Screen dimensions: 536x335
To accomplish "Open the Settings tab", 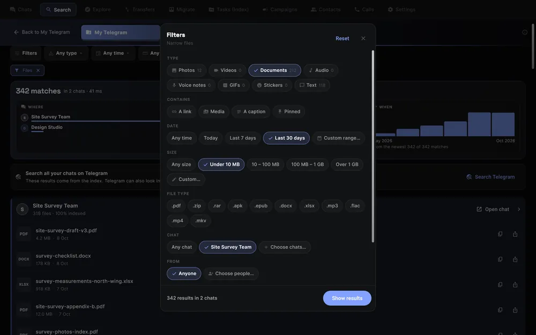I will click(401, 10).
